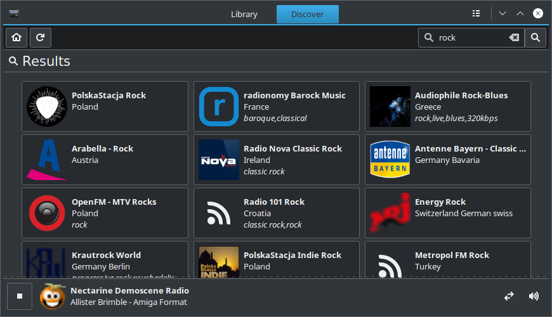Image resolution: width=552 pixels, height=317 pixels.
Task: Click the OpenFM red speaker logo
Action: pos(47,213)
